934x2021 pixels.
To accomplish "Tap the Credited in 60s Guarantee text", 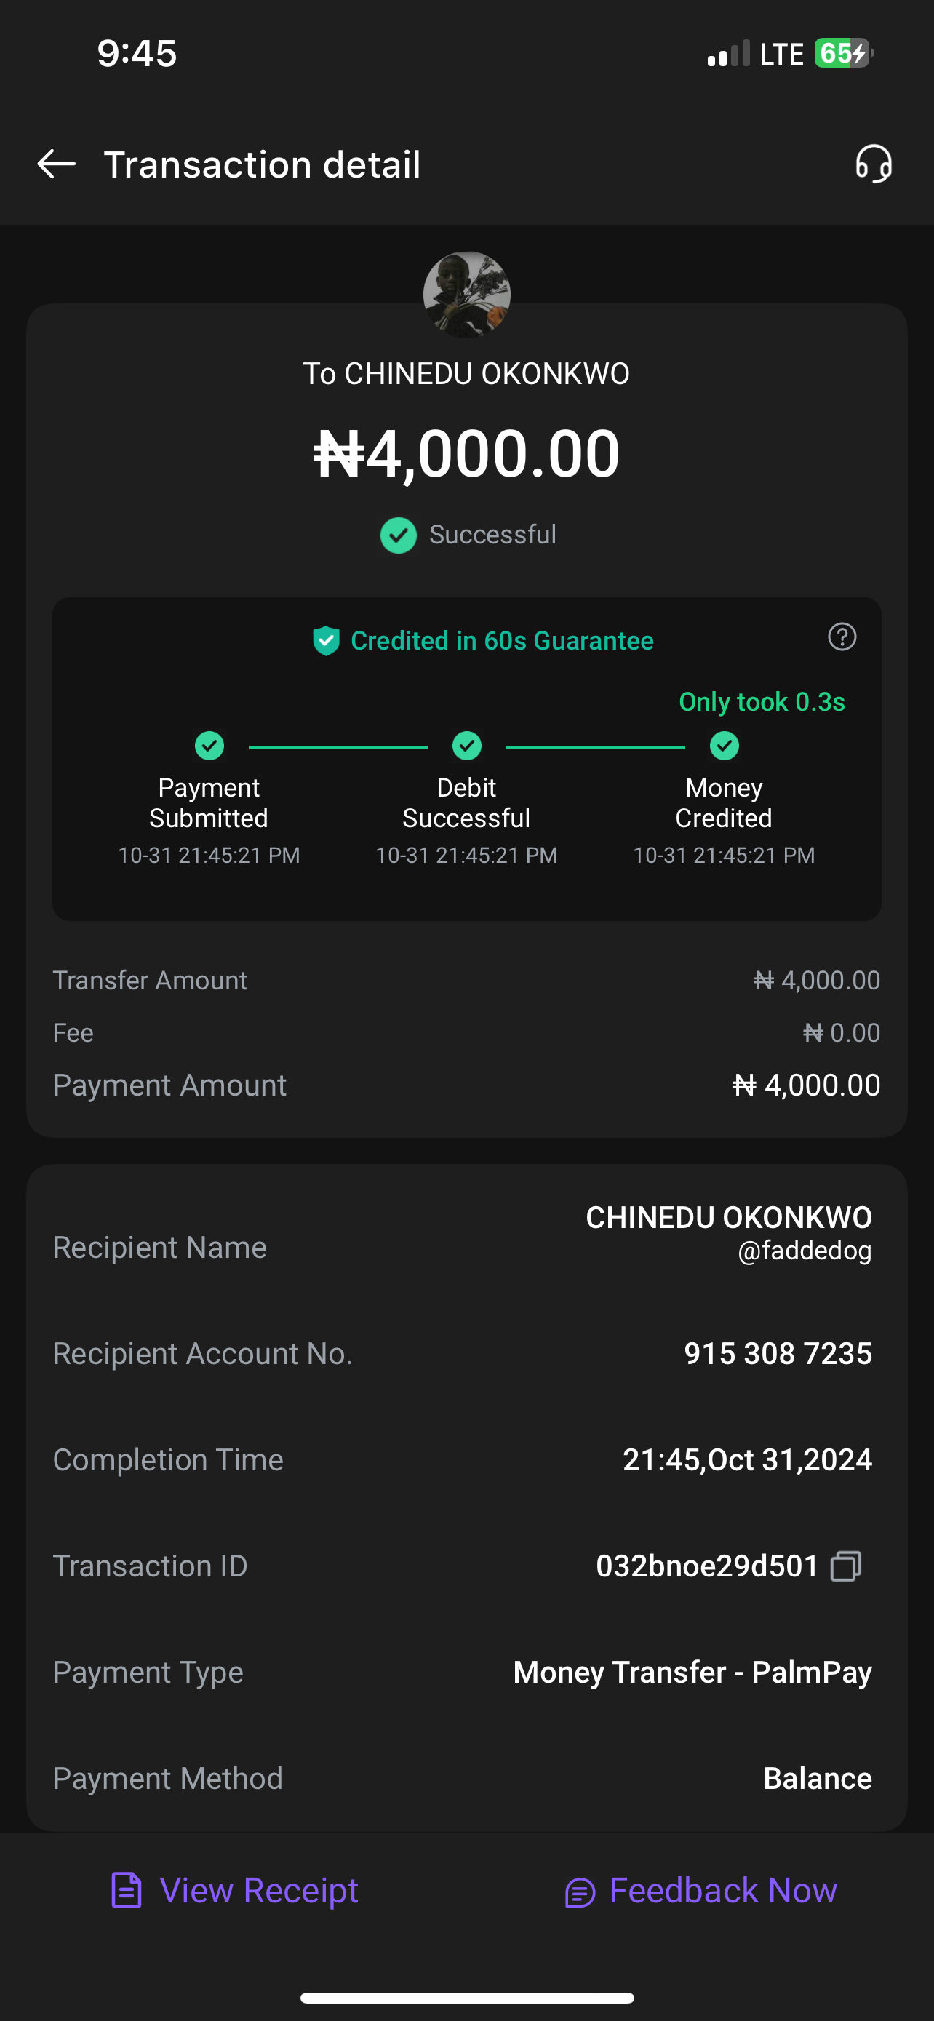I will coord(502,641).
